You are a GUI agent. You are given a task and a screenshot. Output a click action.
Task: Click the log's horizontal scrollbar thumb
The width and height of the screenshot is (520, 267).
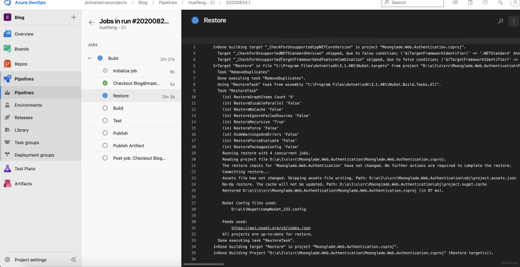pos(203,264)
